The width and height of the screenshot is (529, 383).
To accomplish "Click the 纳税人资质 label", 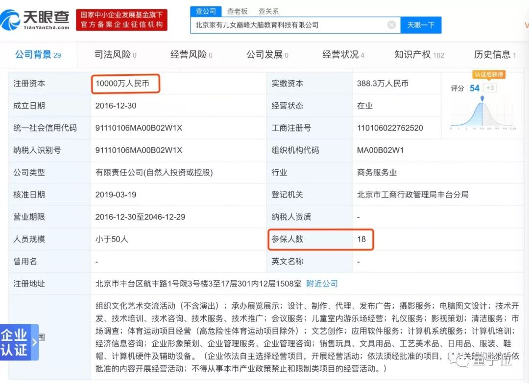I will point(291,217).
